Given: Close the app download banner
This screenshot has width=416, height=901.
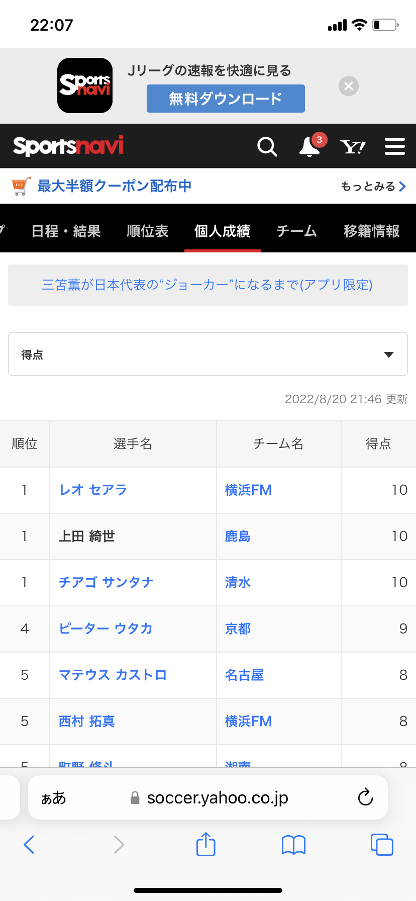Looking at the screenshot, I should (349, 86).
